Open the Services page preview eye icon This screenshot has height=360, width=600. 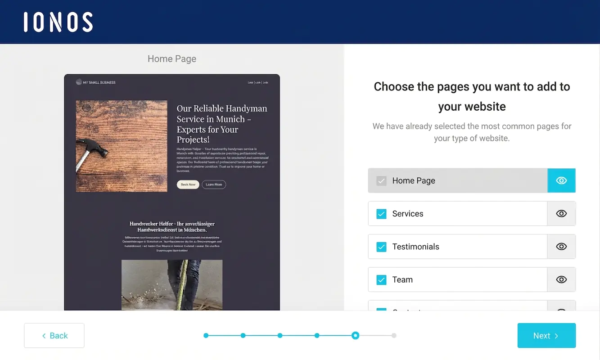tap(561, 213)
